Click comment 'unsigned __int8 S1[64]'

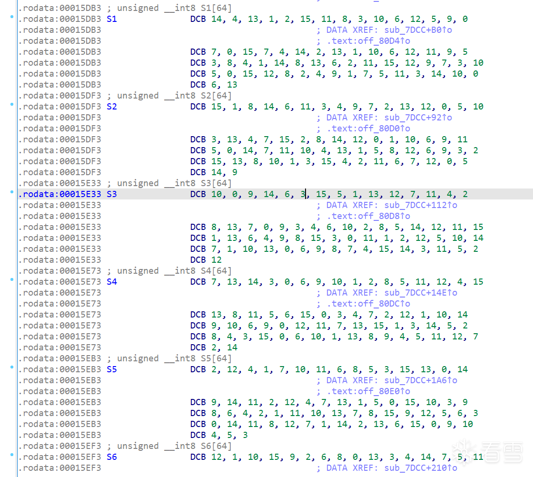click(x=174, y=8)
